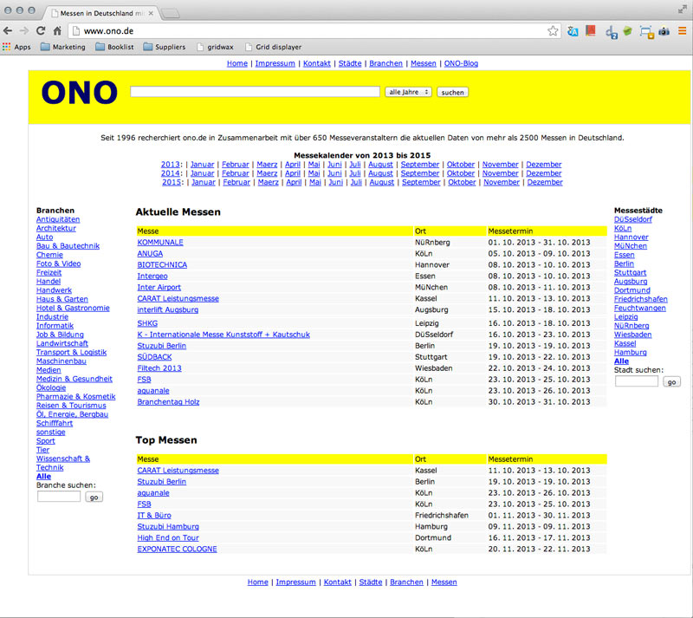693x618 pixels.
Task: Open the ANUGA fair link
Action: 150,253
